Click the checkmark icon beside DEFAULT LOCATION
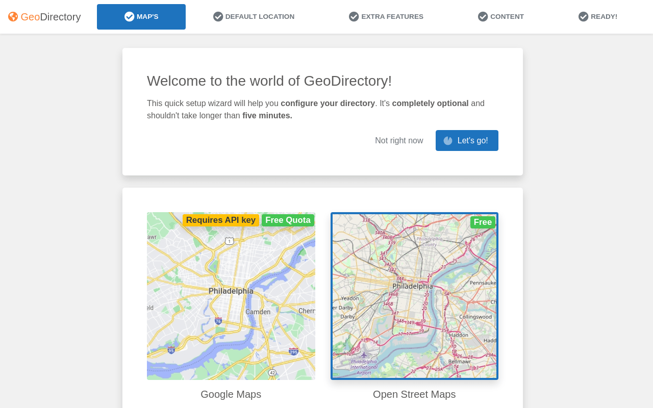The width and height of the screenshot is (653, 408). [218, 17]
